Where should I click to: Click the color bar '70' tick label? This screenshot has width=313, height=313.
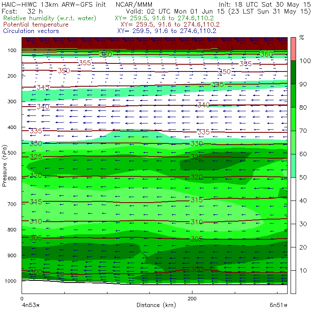pos(303,131)
